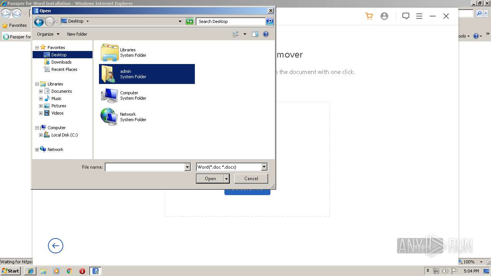Open the hamburger menu in Passper

[419, 16]
